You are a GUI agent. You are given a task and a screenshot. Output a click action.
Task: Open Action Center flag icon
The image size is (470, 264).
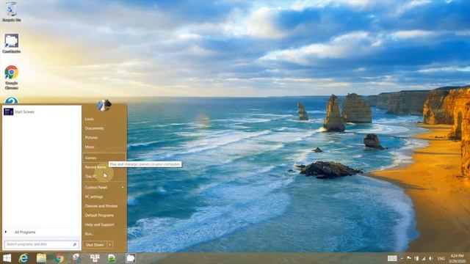click(x=409, y=258)
